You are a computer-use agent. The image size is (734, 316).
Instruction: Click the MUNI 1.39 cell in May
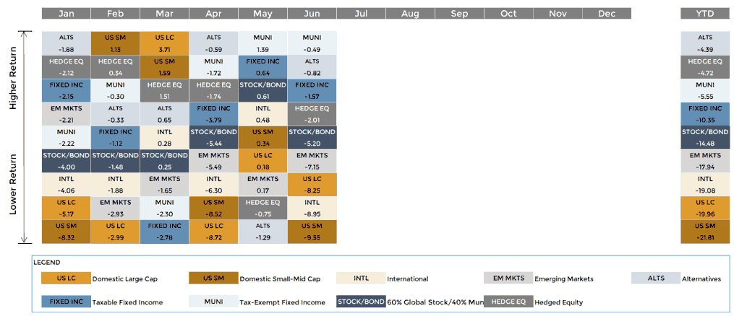point(263,43)
